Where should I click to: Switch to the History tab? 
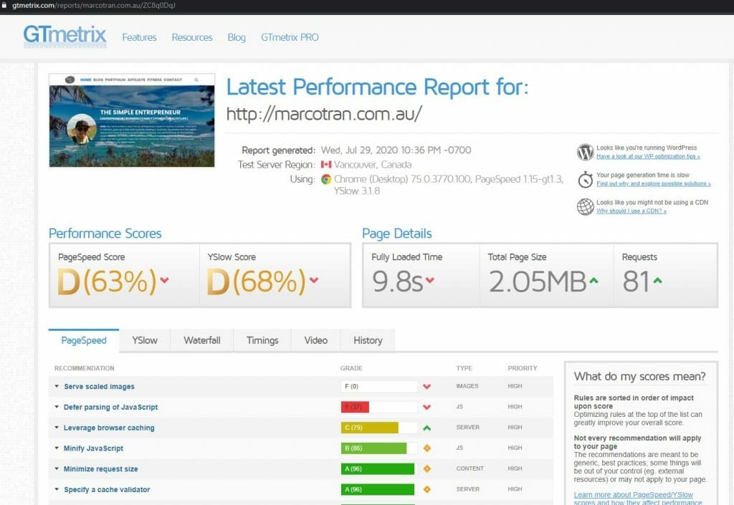coord(367,340)
